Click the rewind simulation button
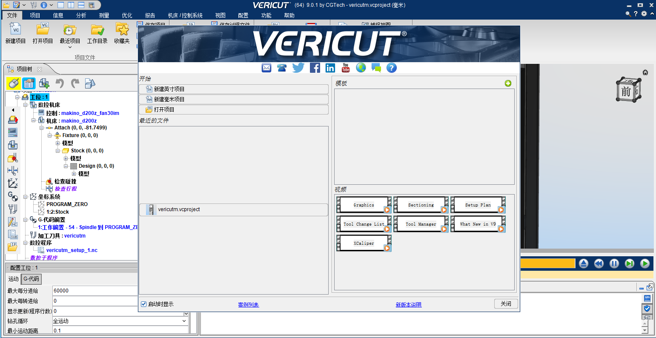The image size is (656, 338). (x=599, y=264)
